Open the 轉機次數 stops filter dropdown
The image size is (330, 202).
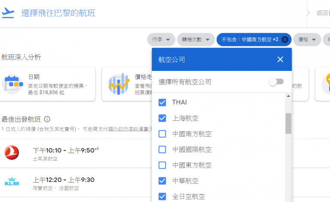(x=196, y=40)
